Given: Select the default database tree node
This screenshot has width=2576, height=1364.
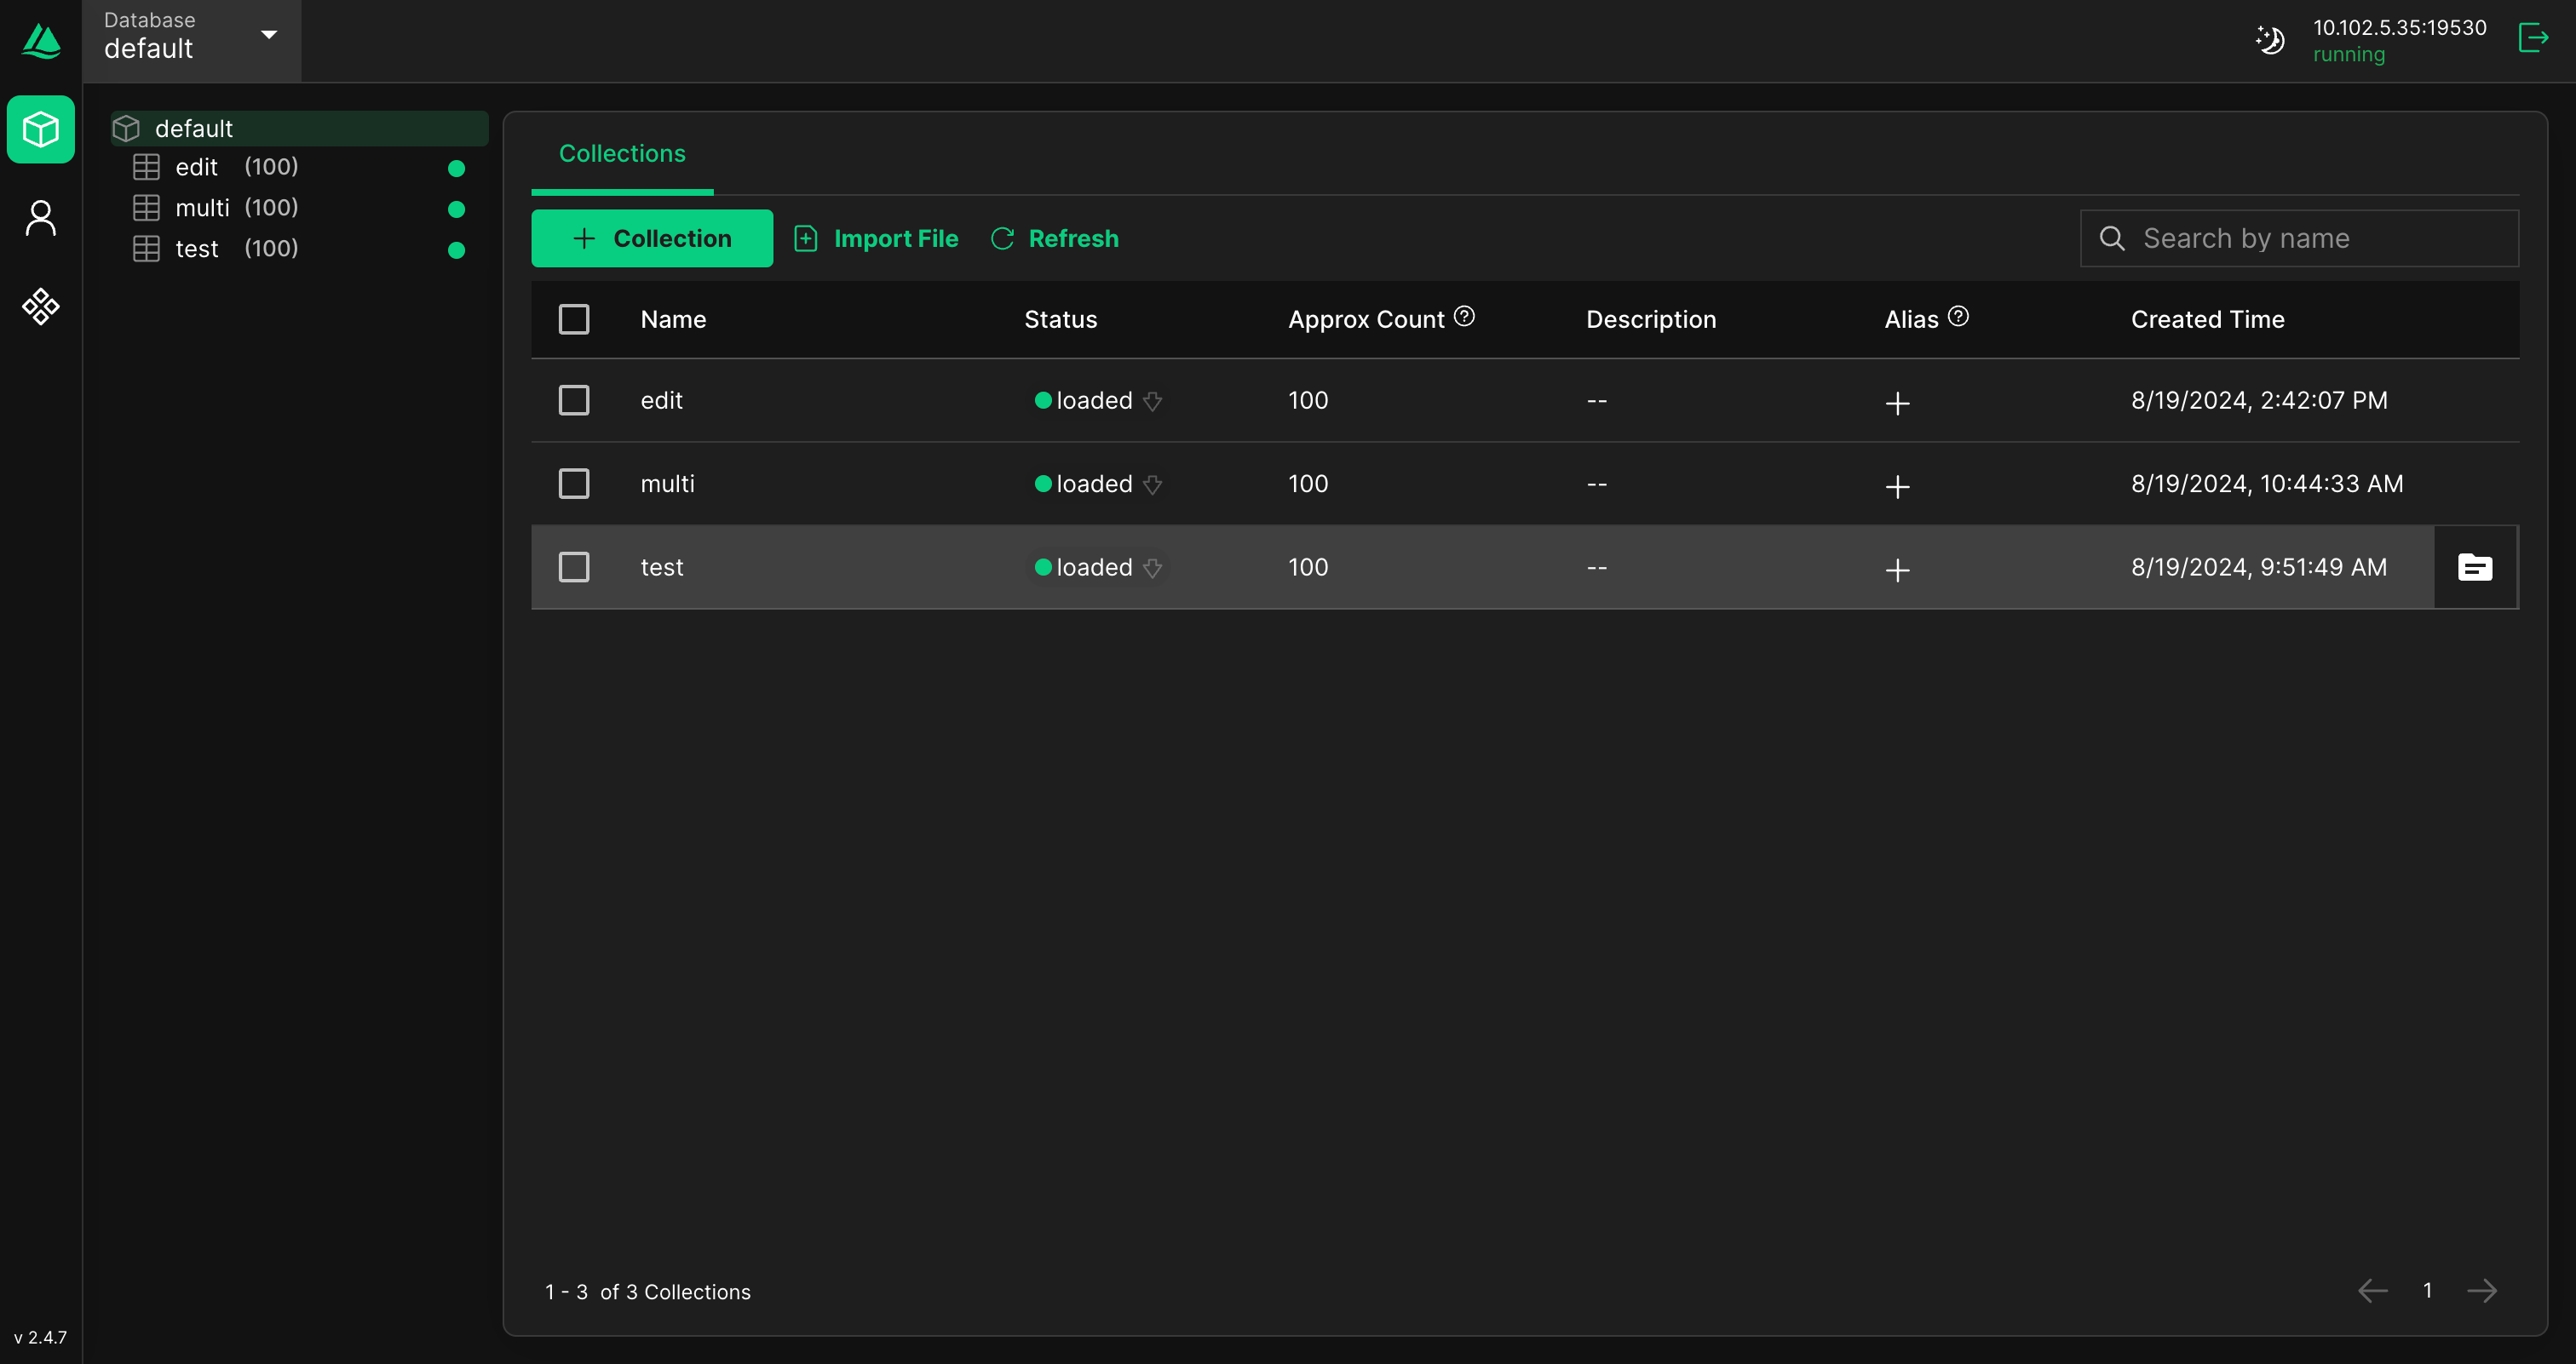Looking at the screenshot, I should [194, 128].
